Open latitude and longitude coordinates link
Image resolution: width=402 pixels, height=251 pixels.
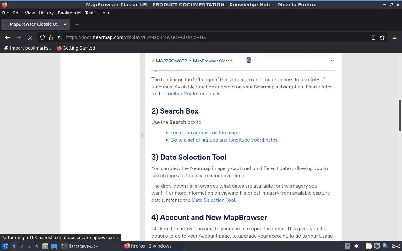tap(224, 140)
